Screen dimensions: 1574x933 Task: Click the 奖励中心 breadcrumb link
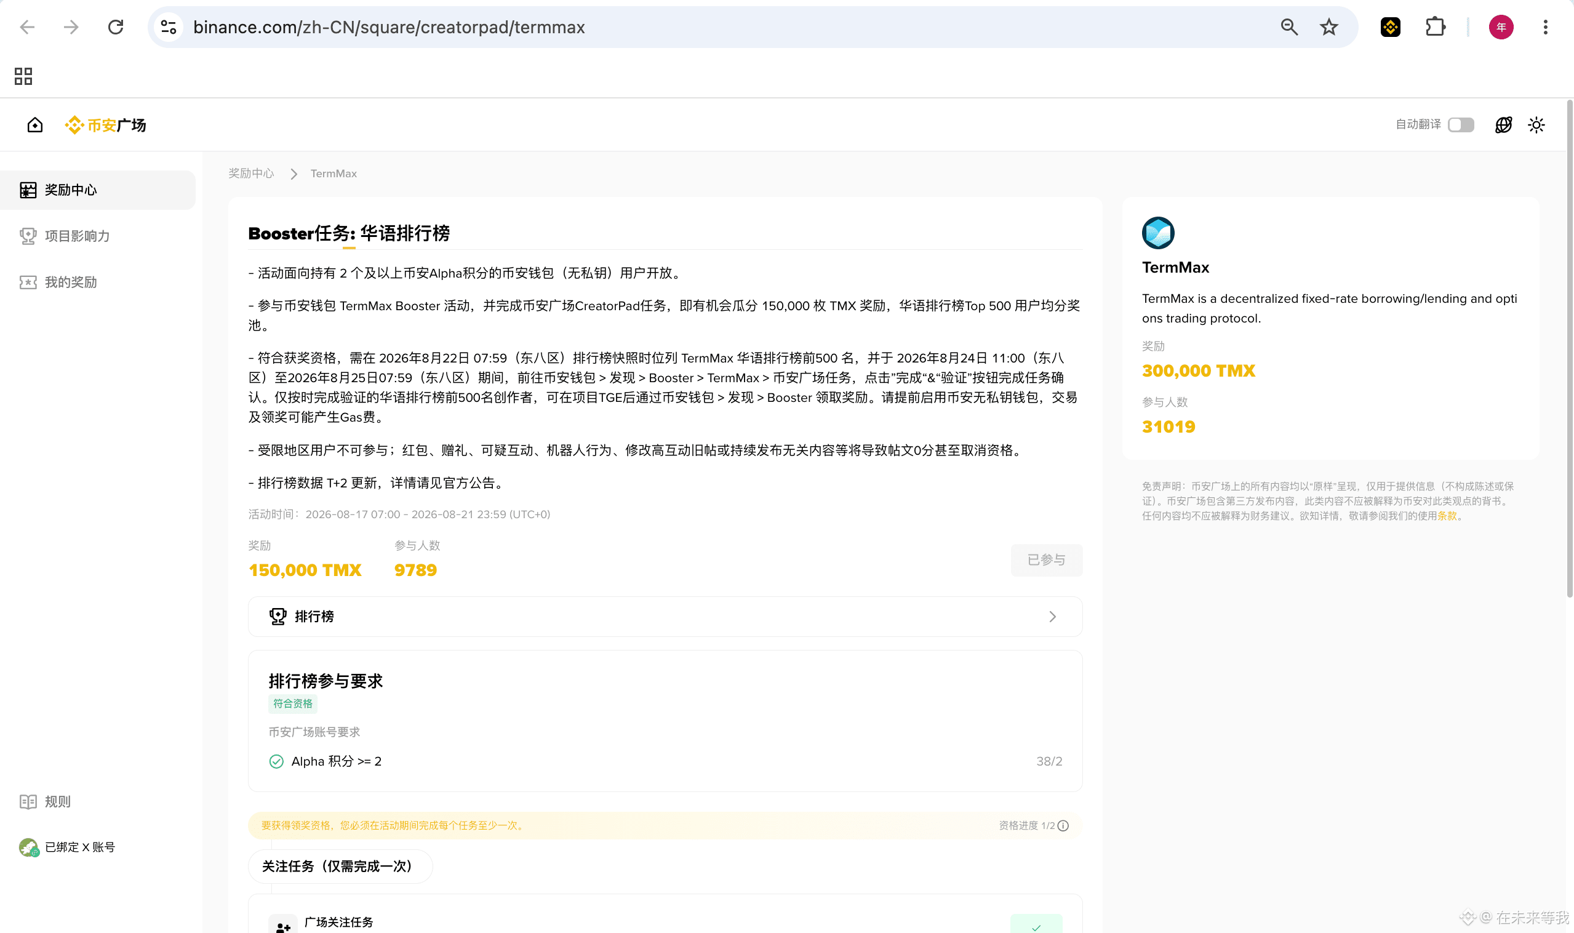tap(251, 174)
